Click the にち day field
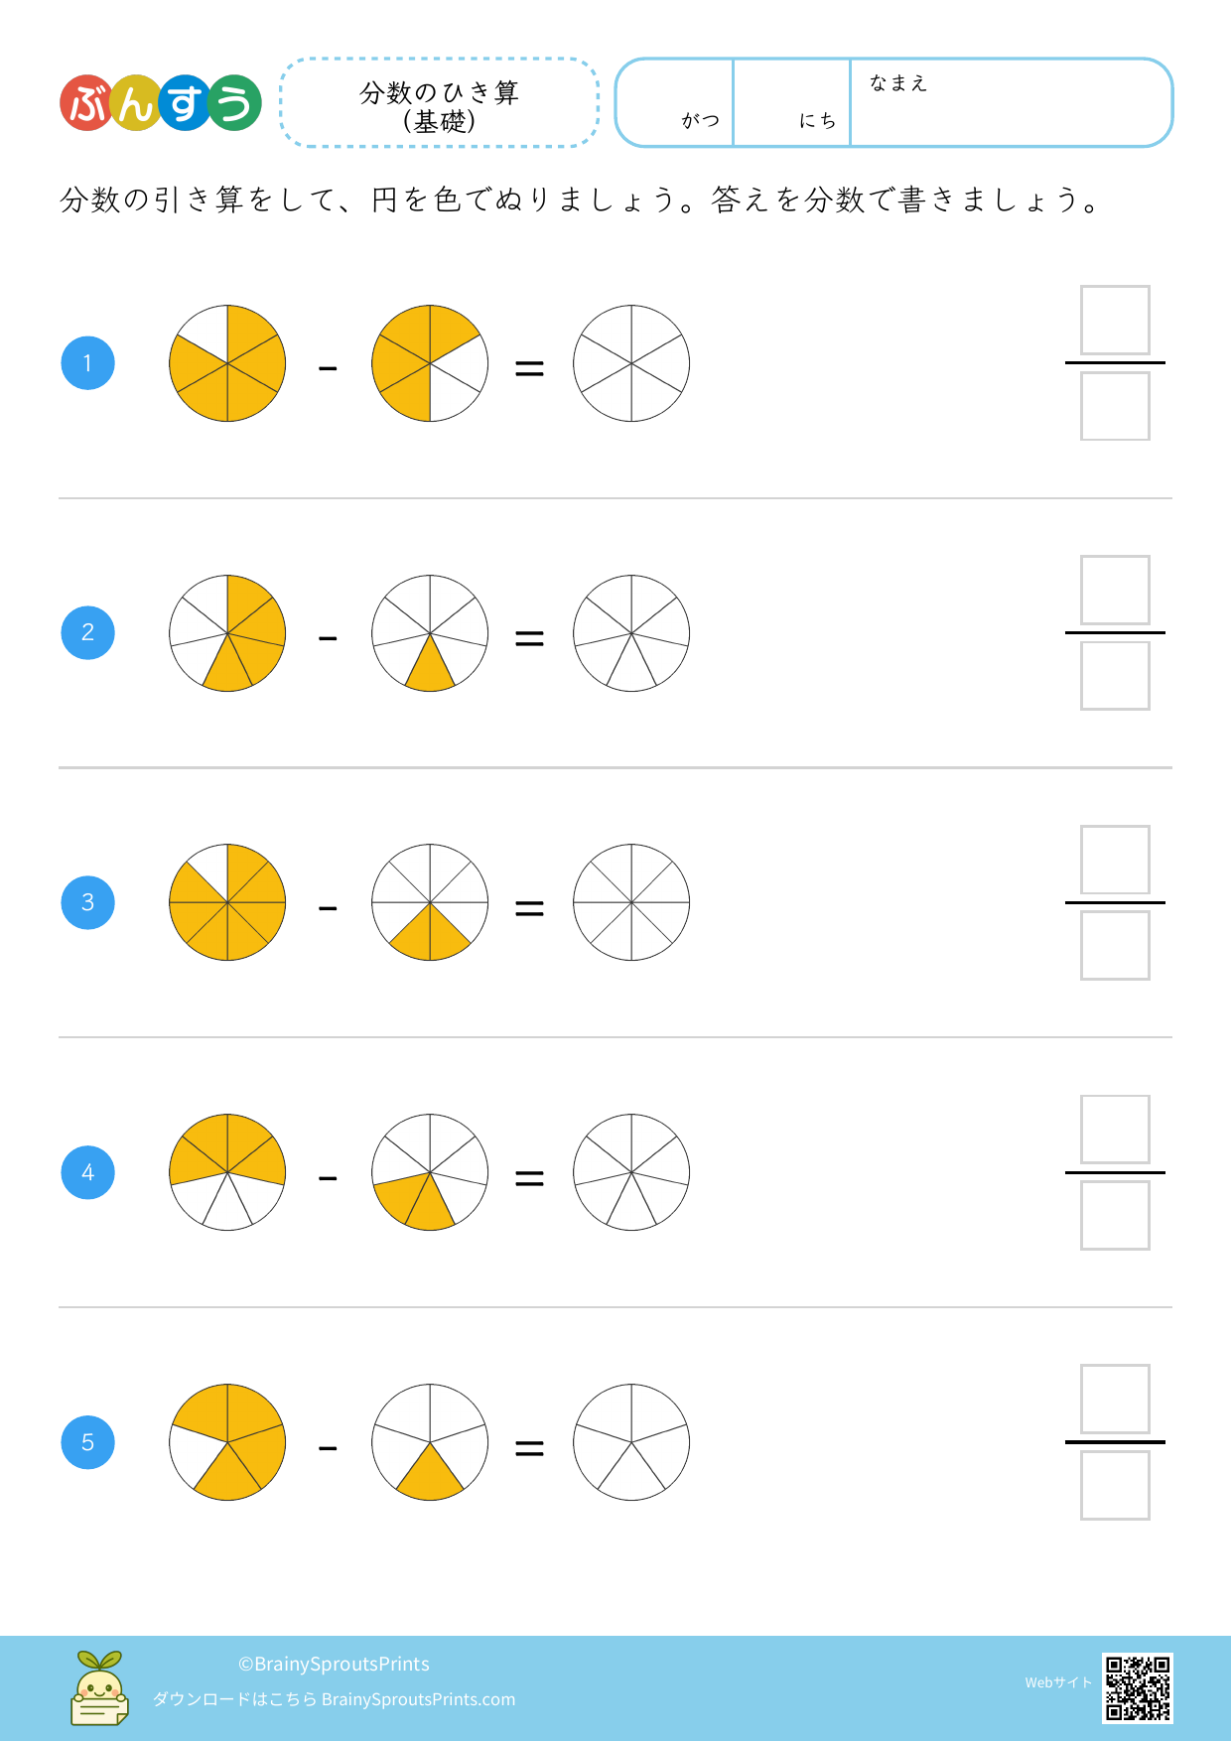This screenshot has height=1741, width=1232. point(792,103)
